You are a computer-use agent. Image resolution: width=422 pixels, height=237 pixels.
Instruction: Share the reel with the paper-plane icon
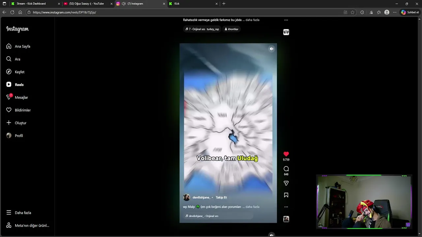pos(286,183)
